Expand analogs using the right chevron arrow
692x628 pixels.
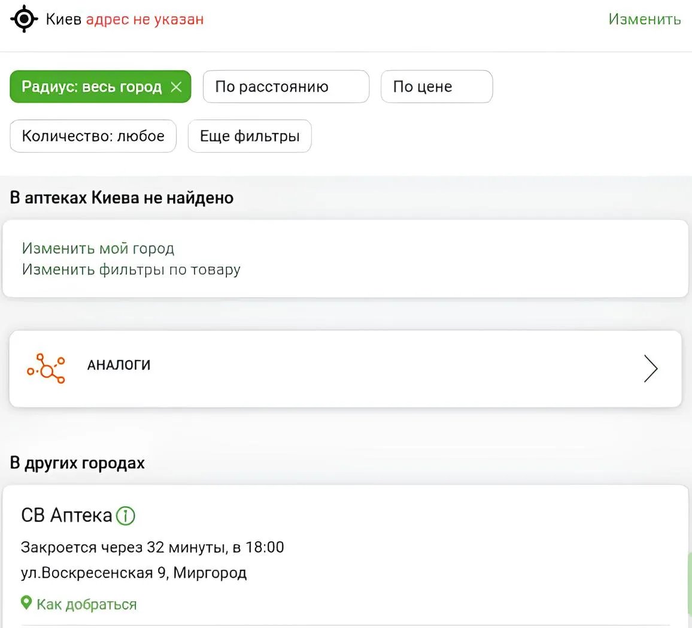pyautogui.click(x=650, y=369)
